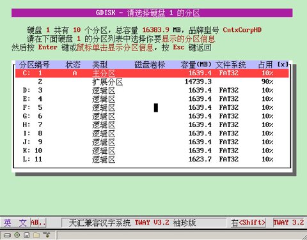Click the hard disk activity icon in status bar
The height and width of the screenshot is (240, 307).
pyautogui.click(x=7, y=235)
